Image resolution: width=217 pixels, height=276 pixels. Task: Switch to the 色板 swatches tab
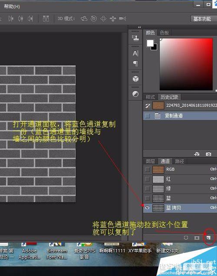point(164,33)
